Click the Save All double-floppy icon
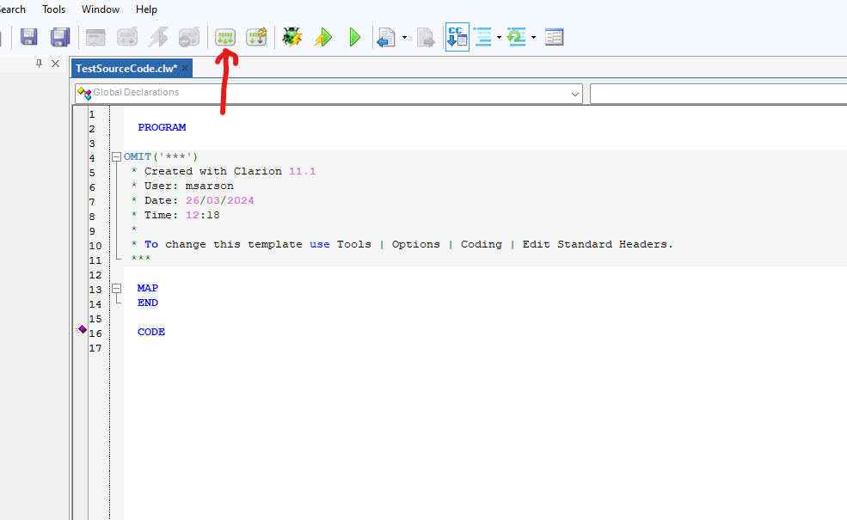 pos(59,37)
